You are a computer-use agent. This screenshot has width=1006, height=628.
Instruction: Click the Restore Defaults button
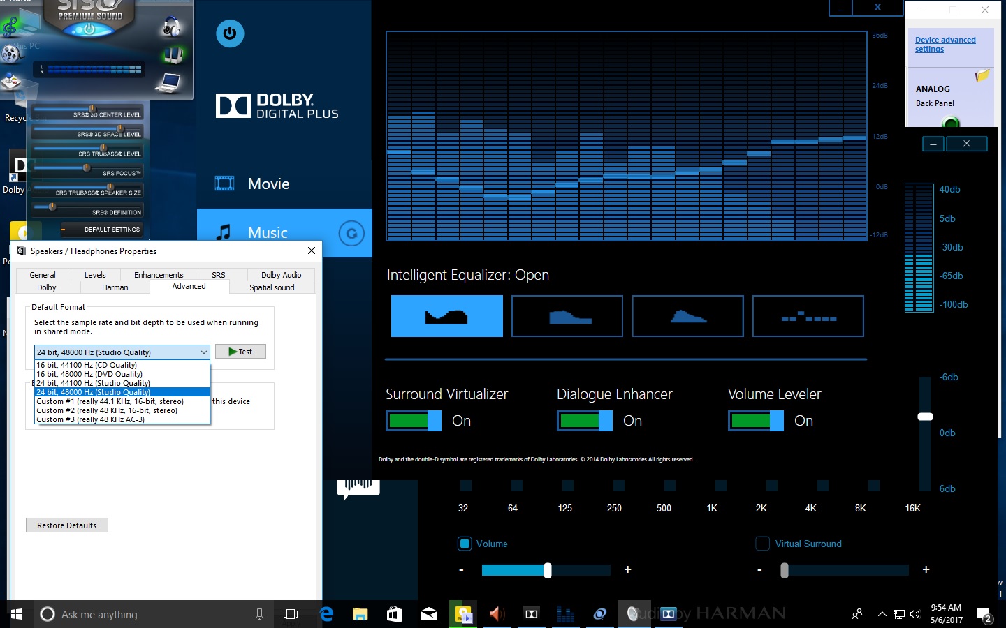(x=67, y=525)
